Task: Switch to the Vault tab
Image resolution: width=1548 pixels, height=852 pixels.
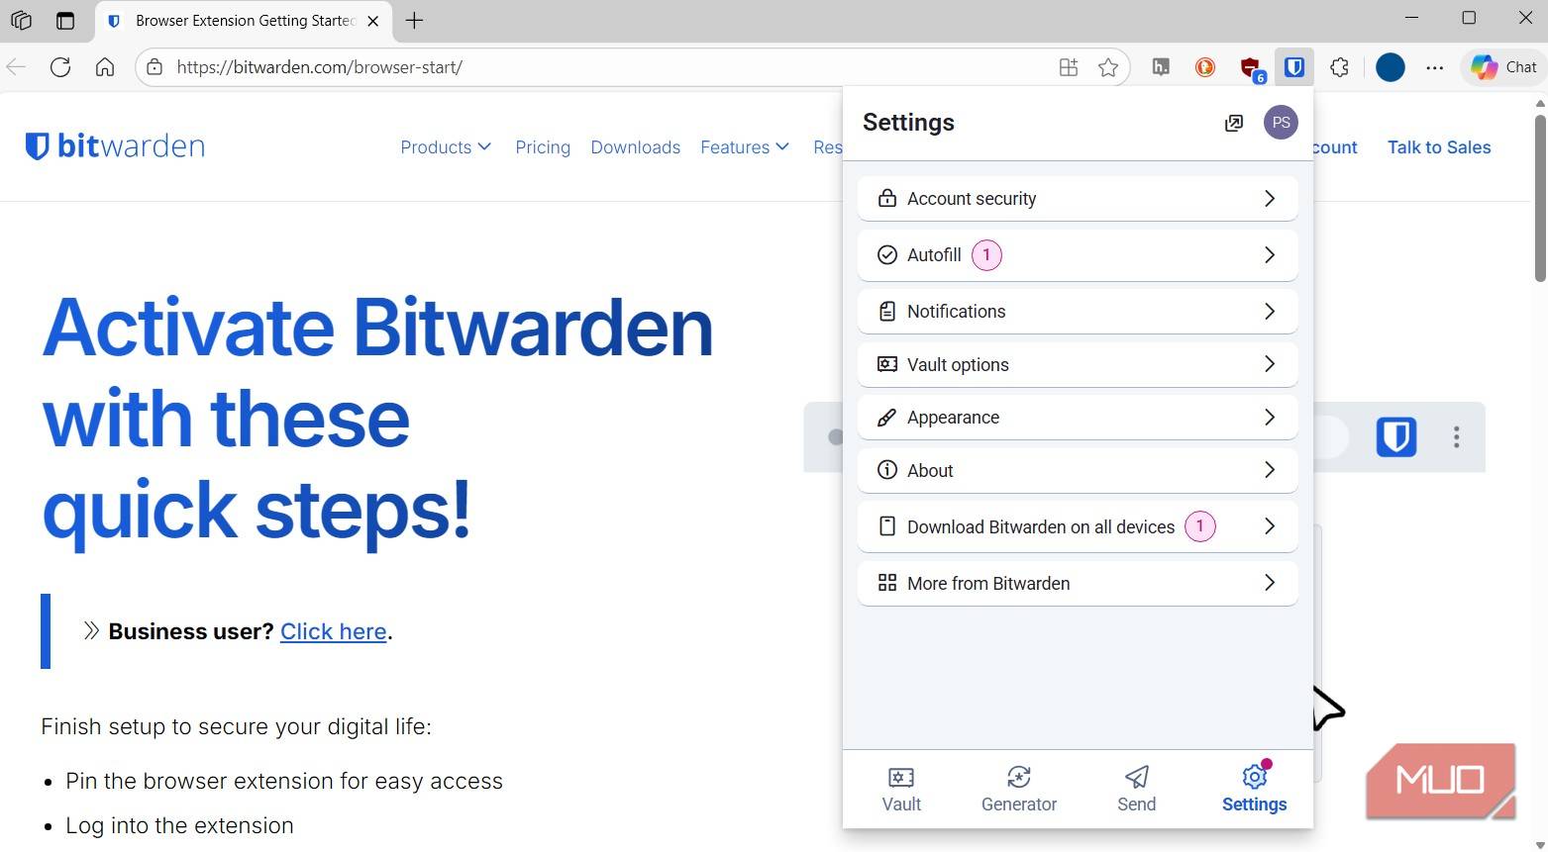Action: coord(901,790)
